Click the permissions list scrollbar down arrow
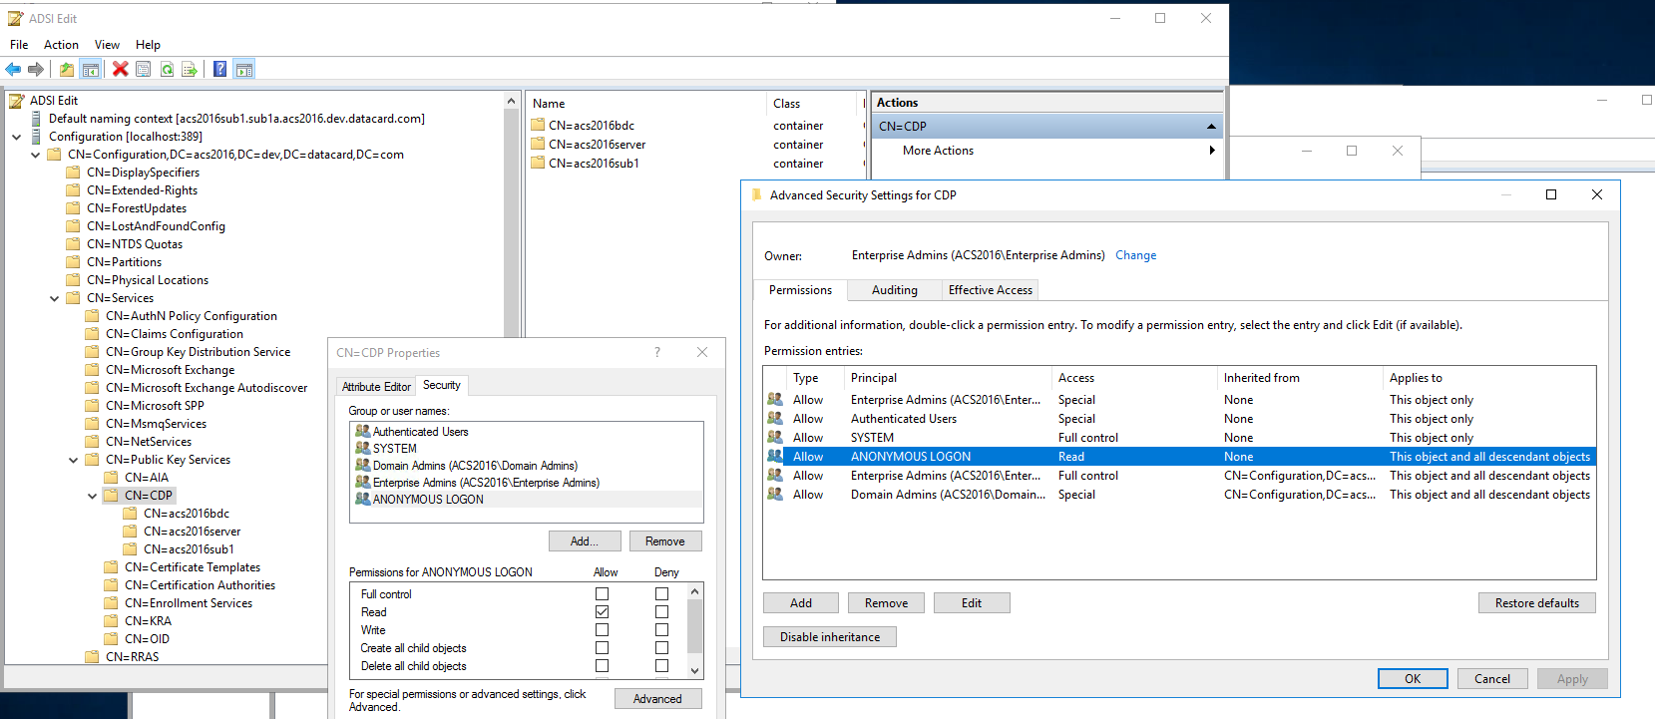The width and height of the screenshot is (1655, 719). (x=694, y=671)
